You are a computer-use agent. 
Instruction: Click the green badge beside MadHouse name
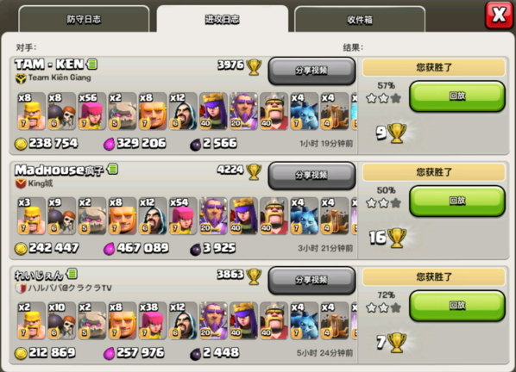[112, 169]
